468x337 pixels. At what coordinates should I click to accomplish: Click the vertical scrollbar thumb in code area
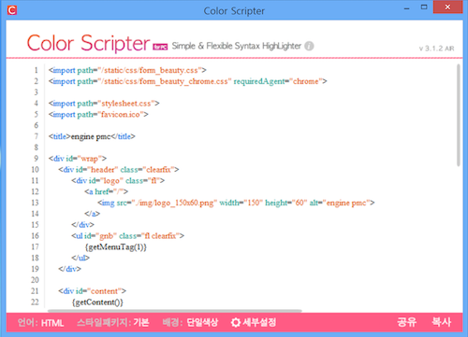pyautogui.click(x=459, y=115)
